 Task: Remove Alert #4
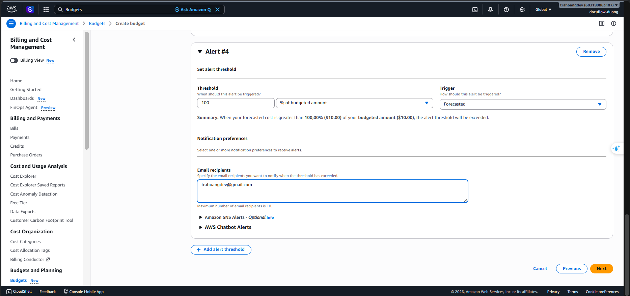[591, 52]
